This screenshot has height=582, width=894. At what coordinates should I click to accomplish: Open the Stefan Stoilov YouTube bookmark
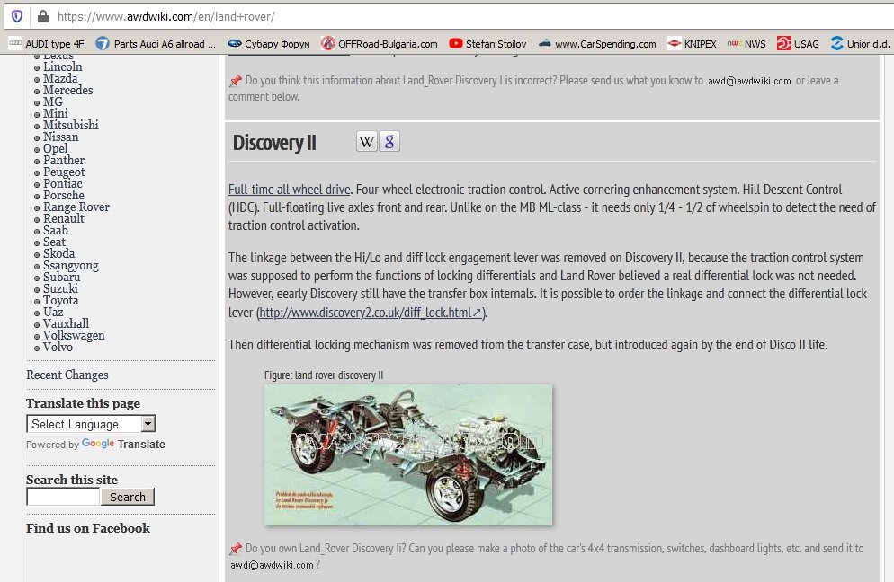[x=487, y=43]
